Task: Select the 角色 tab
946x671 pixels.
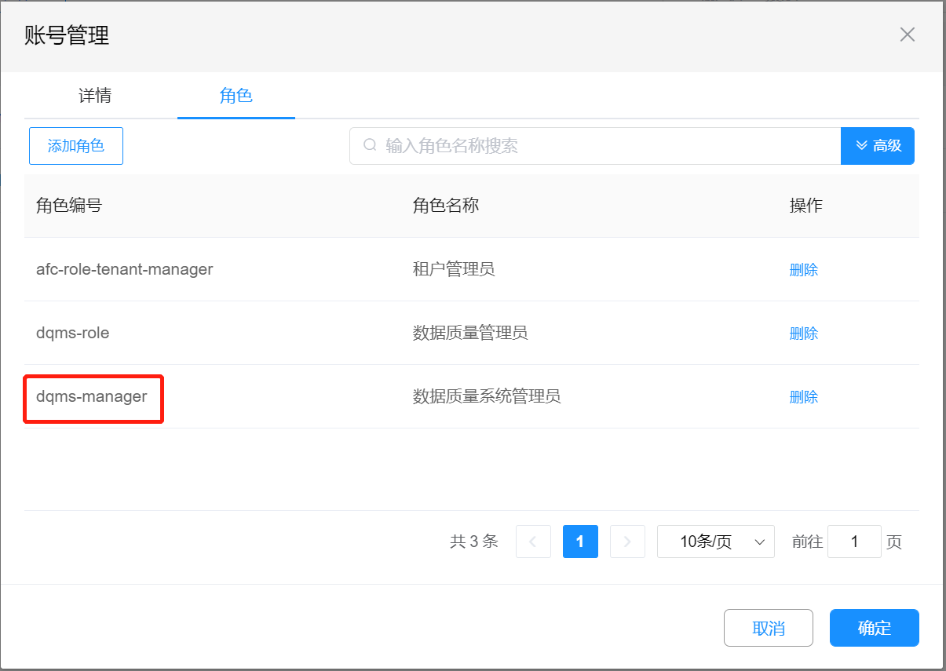Action: coord(236,96)
